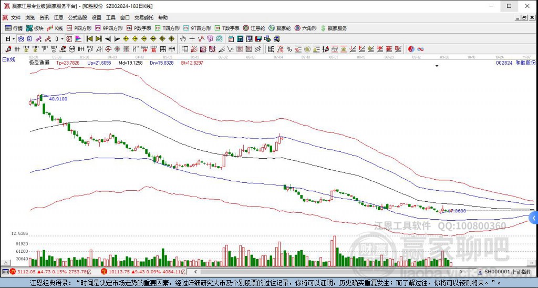Open the T数字表 tool
This screenshot has height=288, width=538.
[227, 28]
